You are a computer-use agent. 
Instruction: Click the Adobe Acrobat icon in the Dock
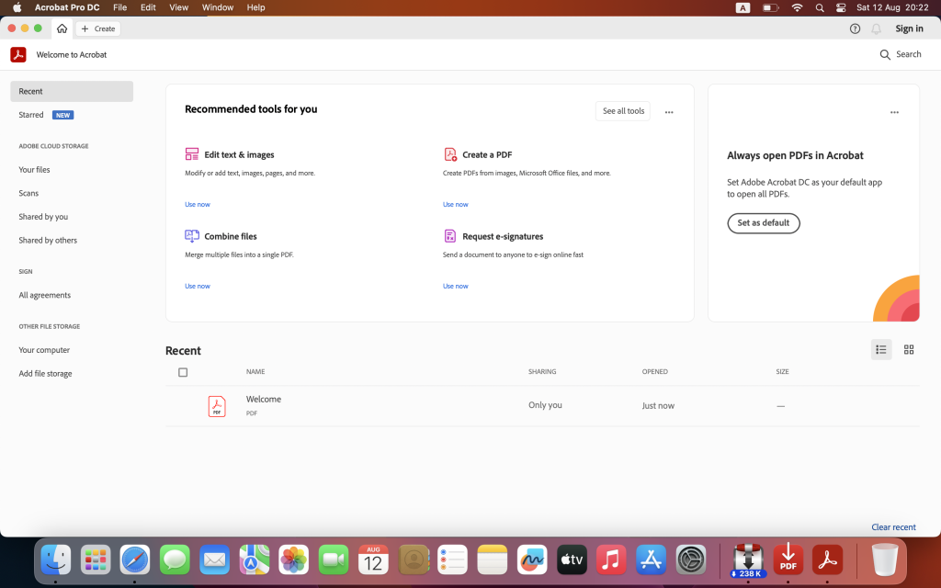tap(828, 560)
